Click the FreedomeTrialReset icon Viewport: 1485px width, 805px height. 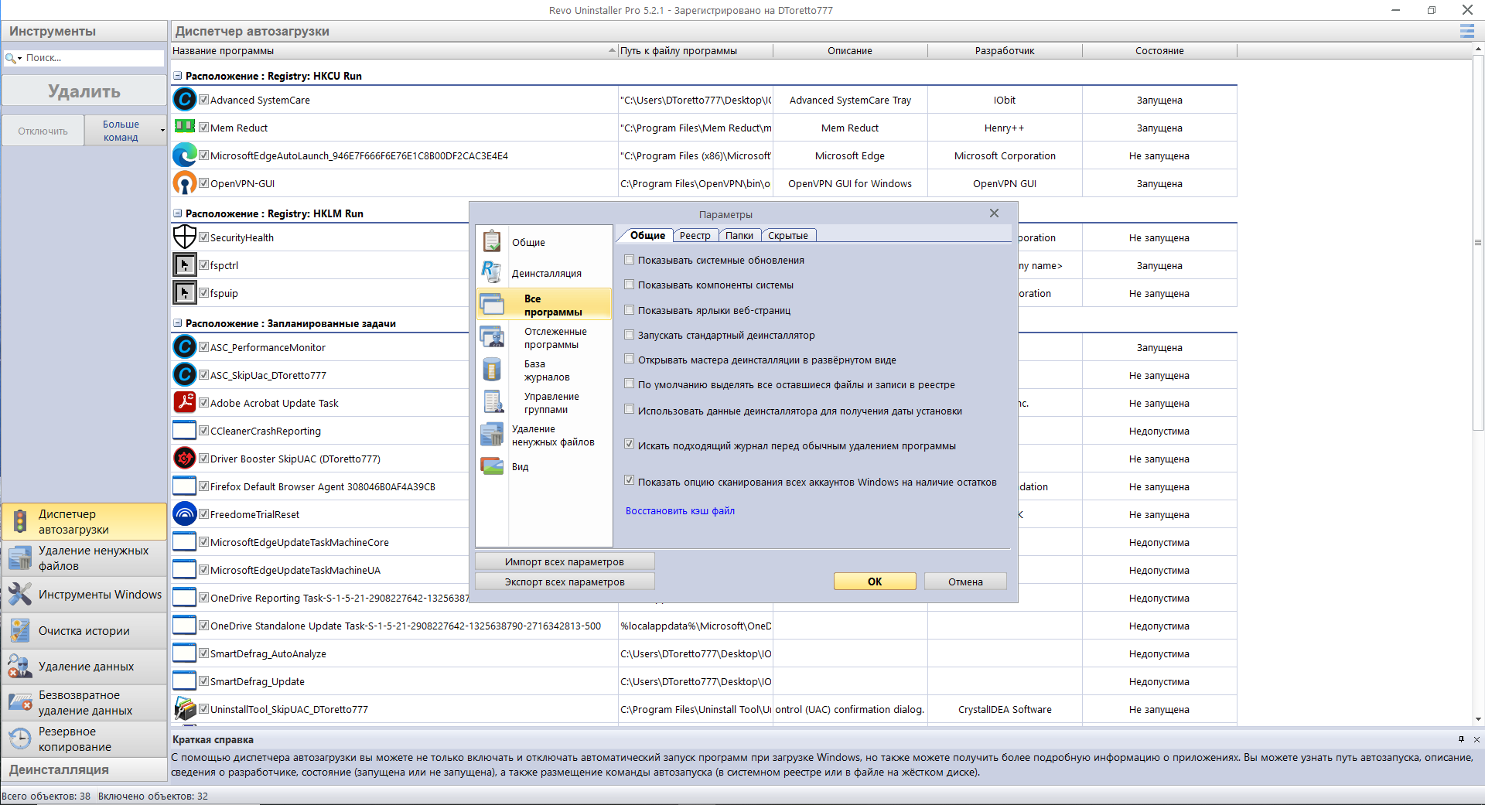tap(184, 514)
